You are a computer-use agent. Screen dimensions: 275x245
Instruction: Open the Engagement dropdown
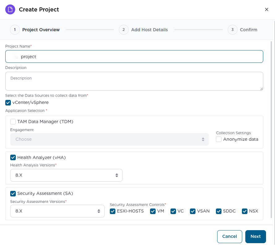coord(110,139)
